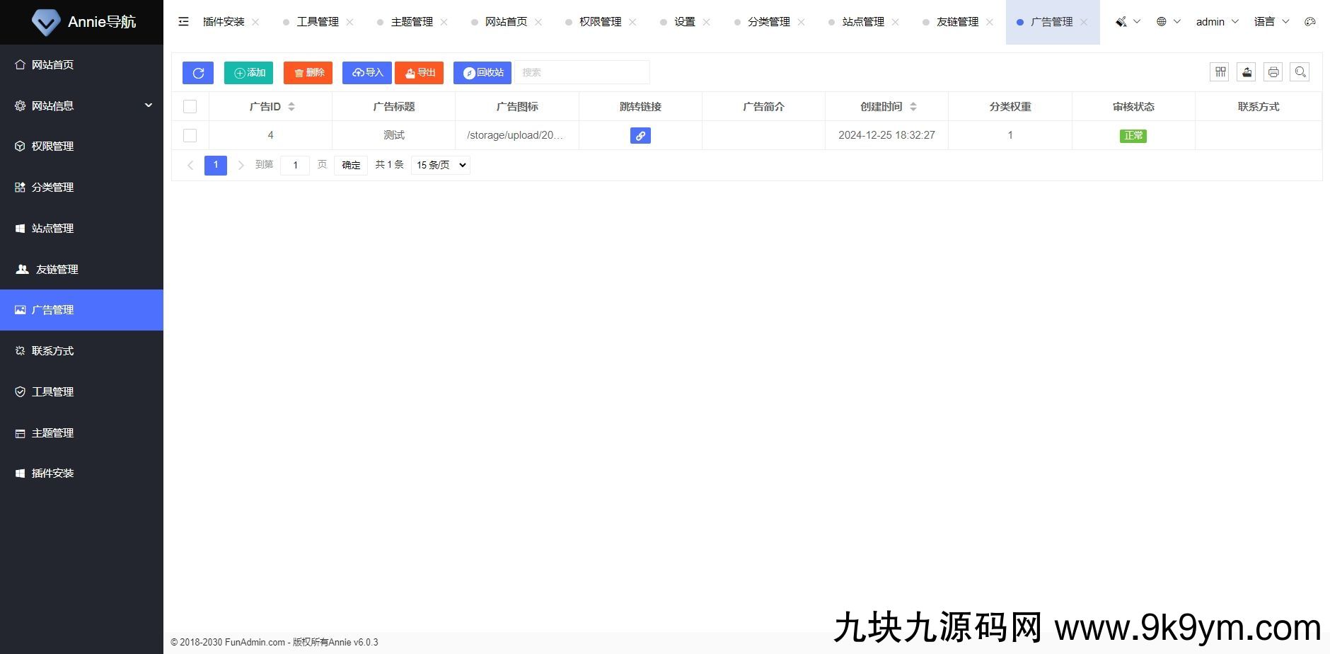
Task: Open the column filter grid icon
Action: pyautogui.click(x=1220, y=72)
